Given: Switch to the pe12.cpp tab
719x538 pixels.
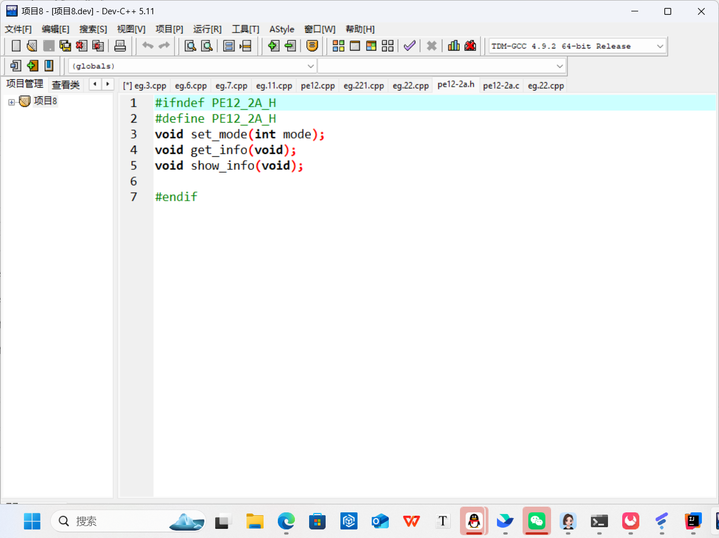Looking at the screenshot, I should (x=318, y=85).
